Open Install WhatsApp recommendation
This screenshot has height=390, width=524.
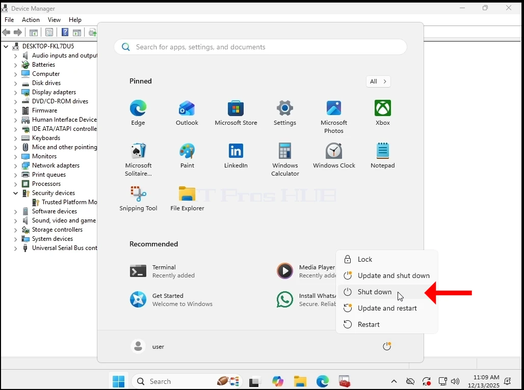(x=306, y=299)
